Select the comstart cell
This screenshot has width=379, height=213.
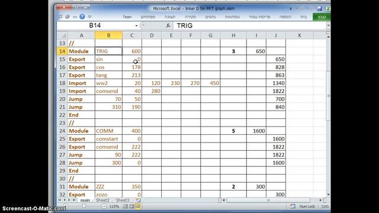point(108,139)
